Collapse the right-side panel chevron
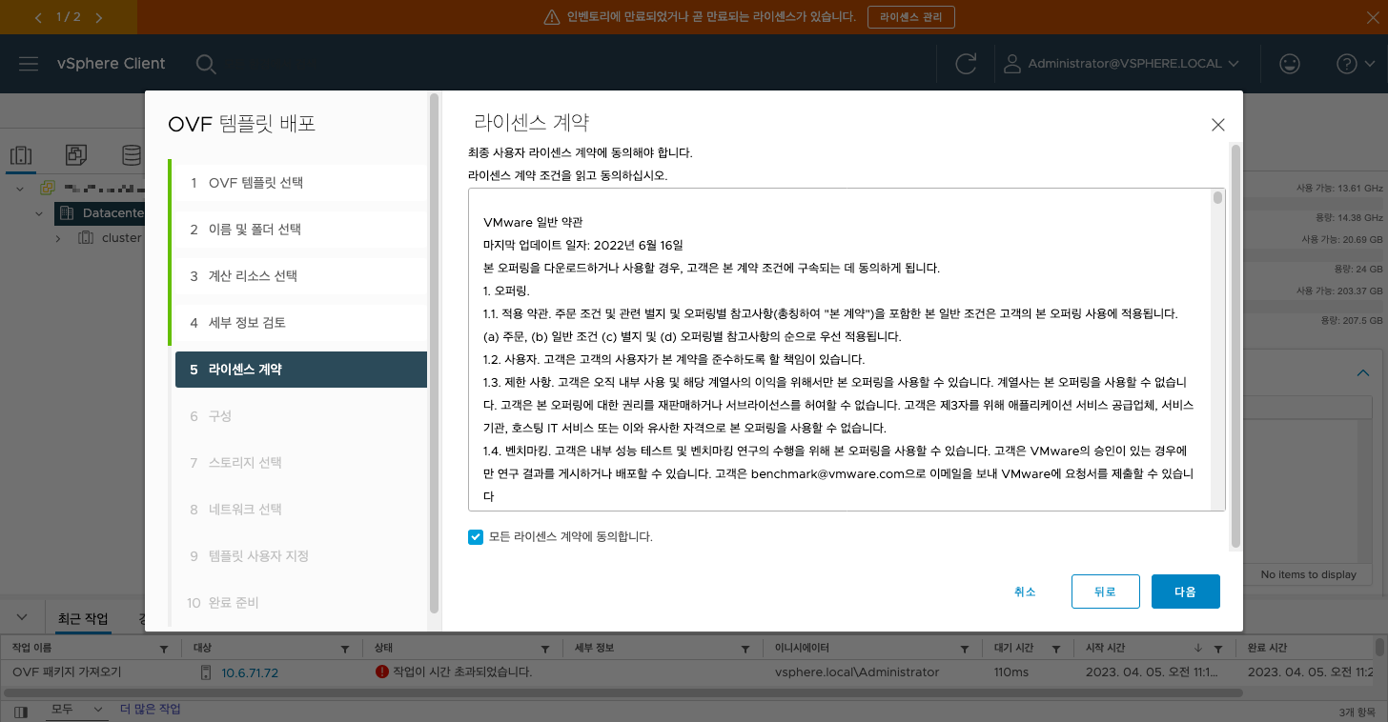Screen dimensions: 1388x722 [1364, 372]
